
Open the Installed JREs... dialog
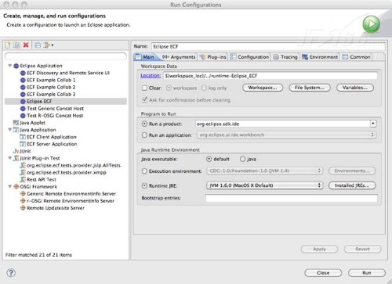tap(352, 185)
